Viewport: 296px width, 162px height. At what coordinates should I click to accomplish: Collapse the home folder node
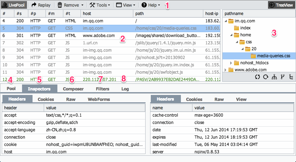(x=231, y=35)
